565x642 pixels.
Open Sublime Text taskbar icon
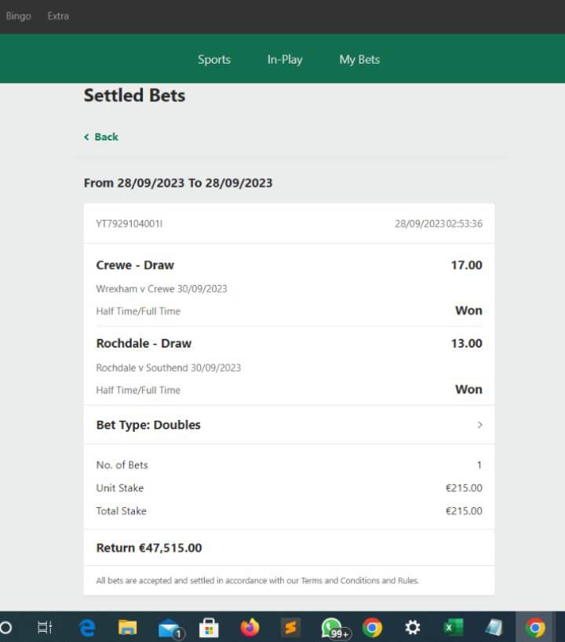coord(290,627)
